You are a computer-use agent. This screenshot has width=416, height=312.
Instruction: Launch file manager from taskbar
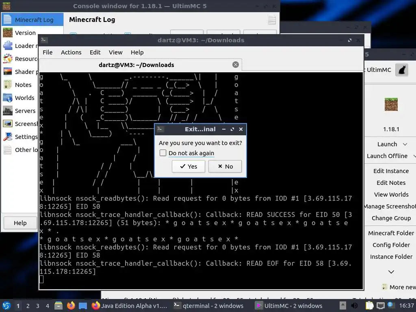pos(58,305)
